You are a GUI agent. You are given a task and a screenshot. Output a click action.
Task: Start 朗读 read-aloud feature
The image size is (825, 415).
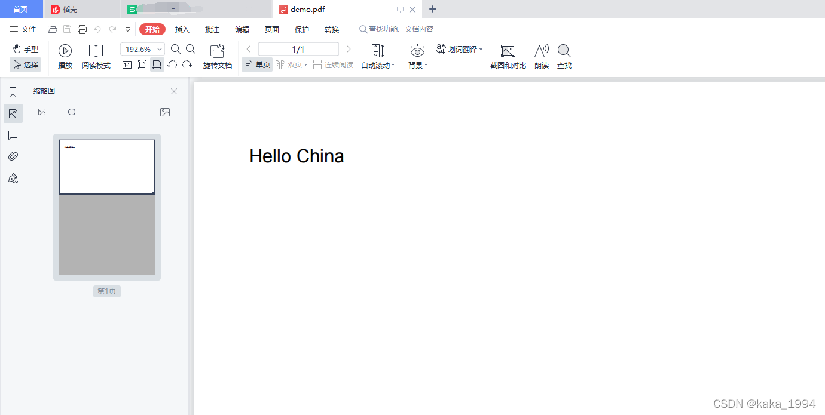pyautogui.click(x=541, y=57)
